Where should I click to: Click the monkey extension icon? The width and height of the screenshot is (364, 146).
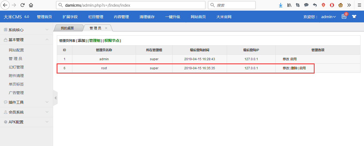340,5
